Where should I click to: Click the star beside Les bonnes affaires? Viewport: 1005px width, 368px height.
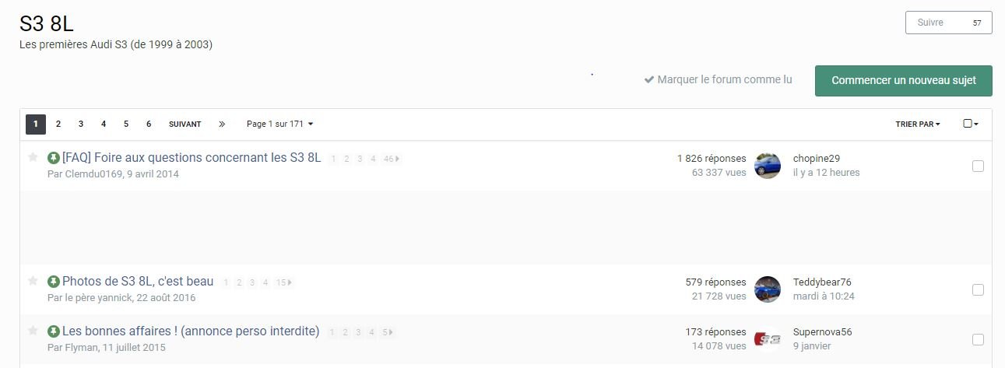(x=33, y=331)
